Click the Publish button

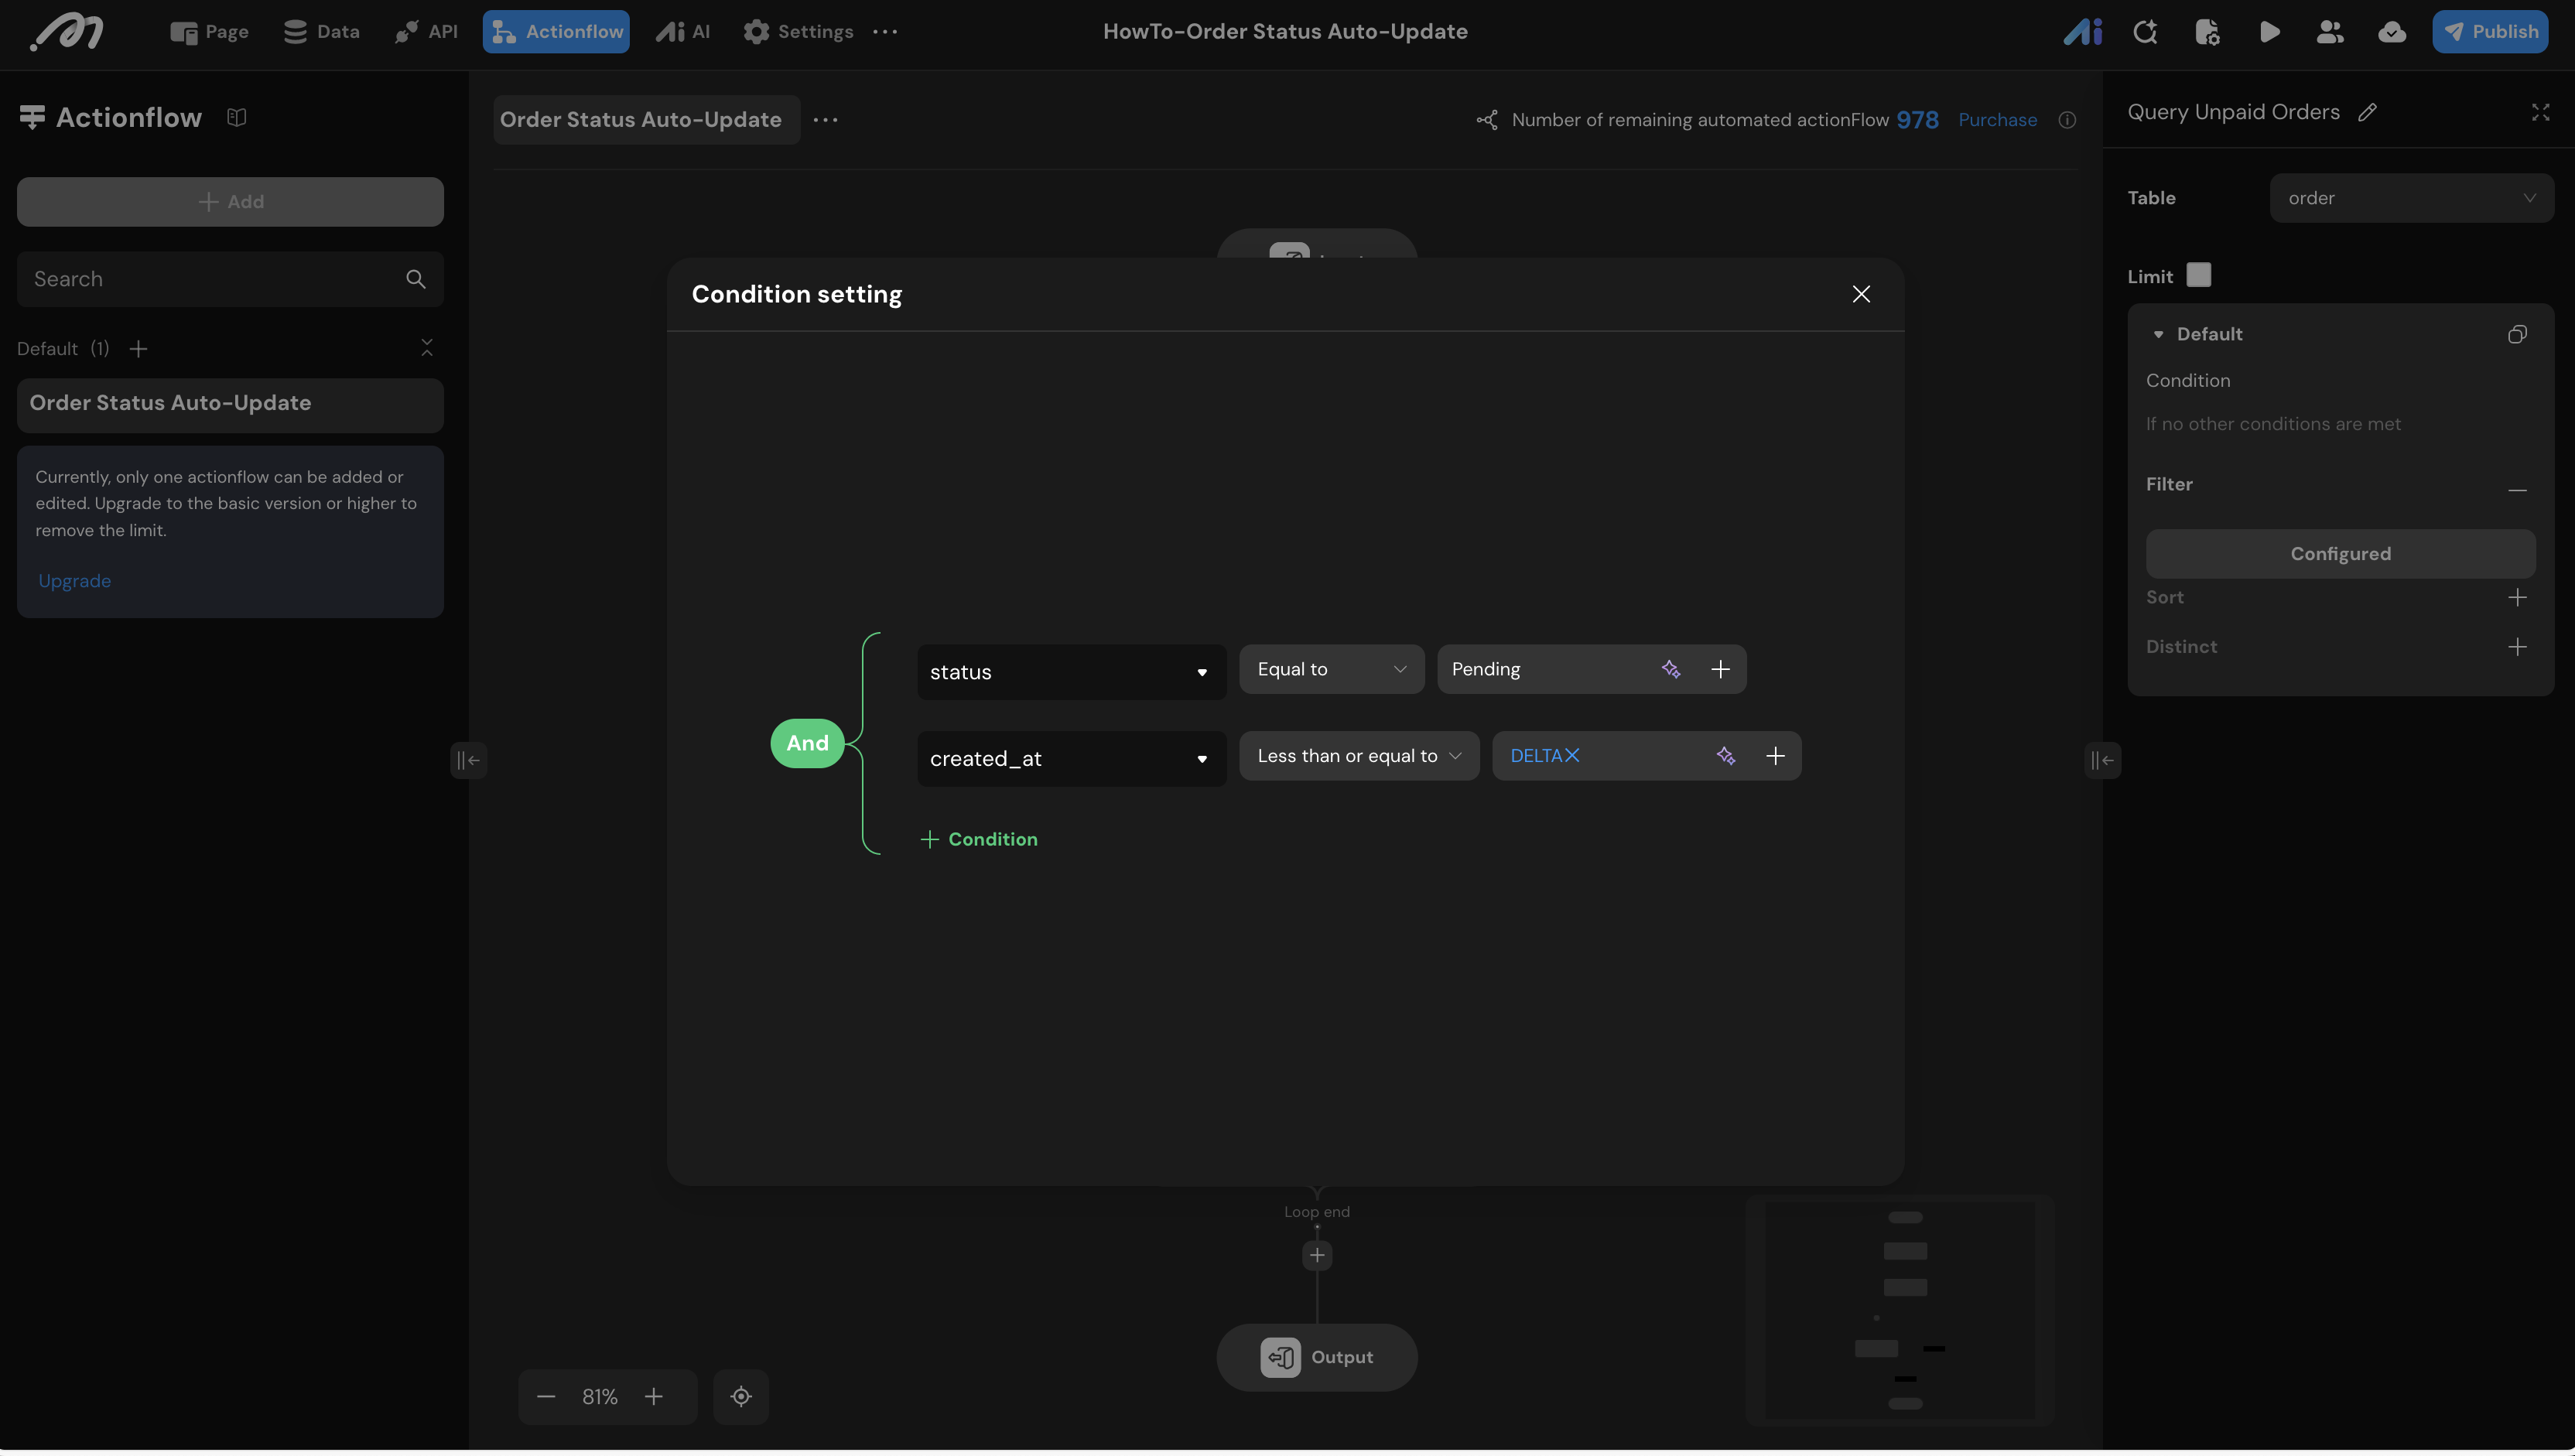click(x=2490, y=32)
